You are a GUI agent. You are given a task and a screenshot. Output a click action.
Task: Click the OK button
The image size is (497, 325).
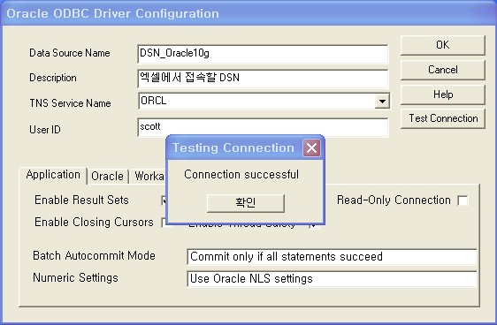coord(442,45)
